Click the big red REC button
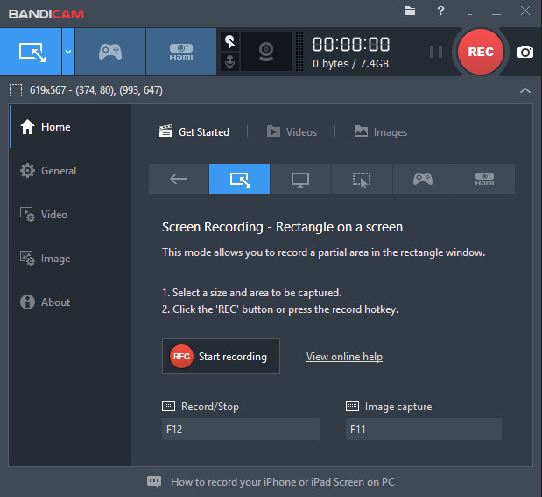 click(480, 52)
